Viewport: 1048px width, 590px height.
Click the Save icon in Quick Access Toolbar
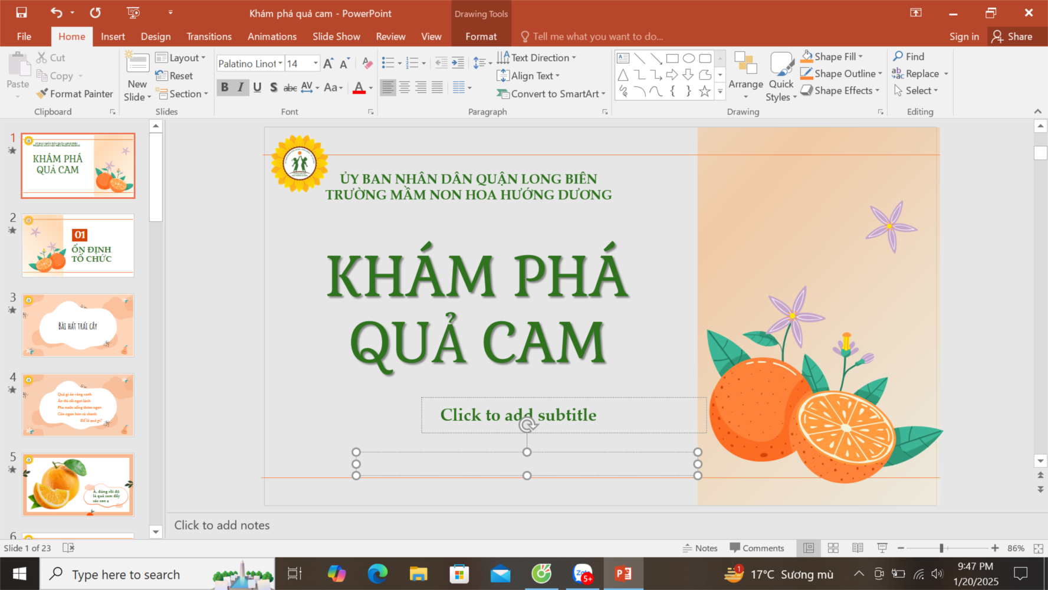21,12
